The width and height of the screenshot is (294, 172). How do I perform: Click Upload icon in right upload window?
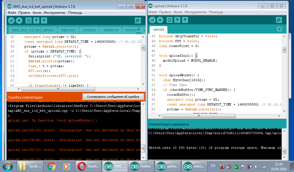(x=160, y=20)
